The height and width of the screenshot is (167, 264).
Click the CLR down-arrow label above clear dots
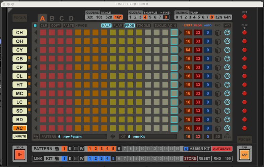[x=244, y=26]
